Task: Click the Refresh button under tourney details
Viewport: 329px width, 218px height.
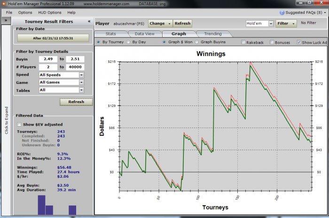Action: coord(76,102)
